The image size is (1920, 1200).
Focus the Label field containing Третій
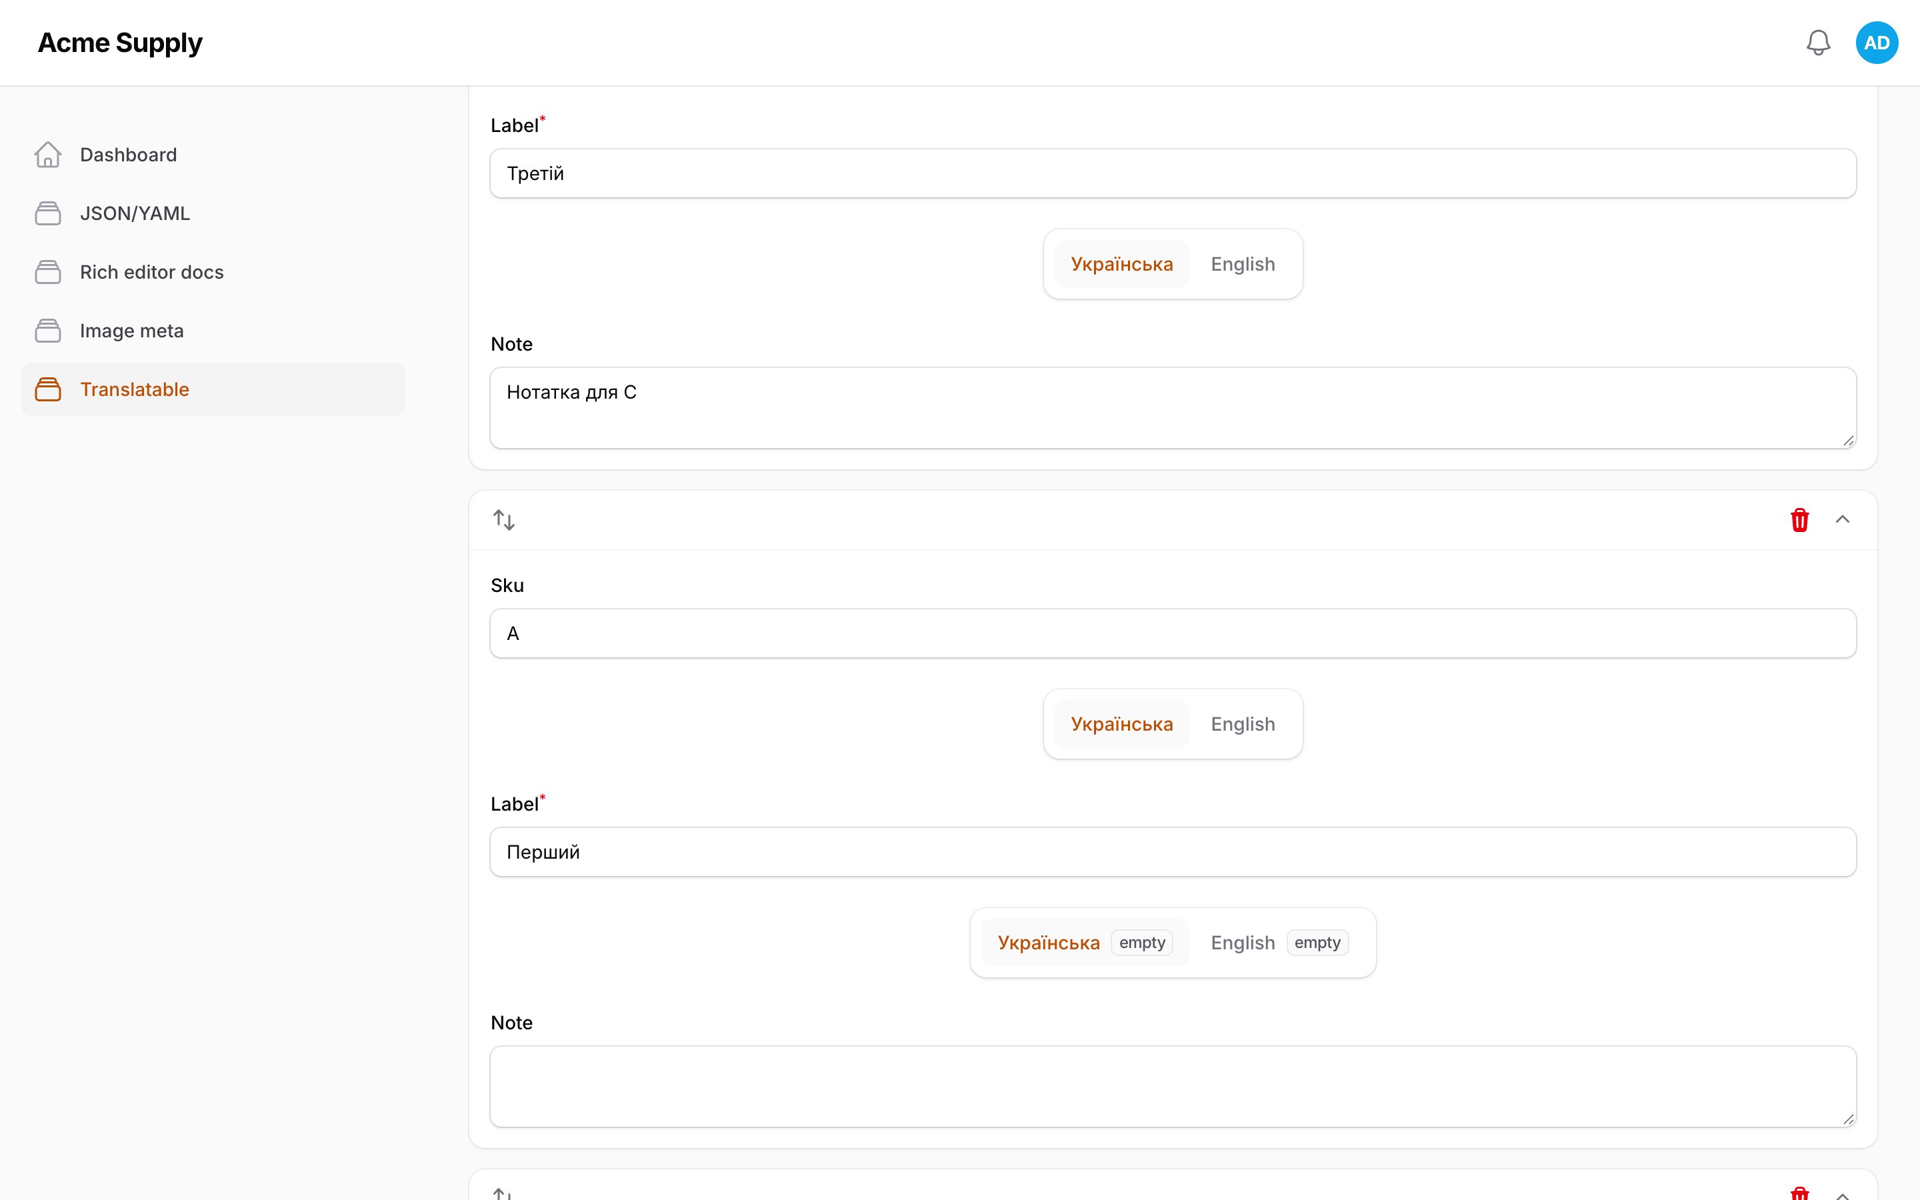pyautogui.click(x=1173, y=173)
